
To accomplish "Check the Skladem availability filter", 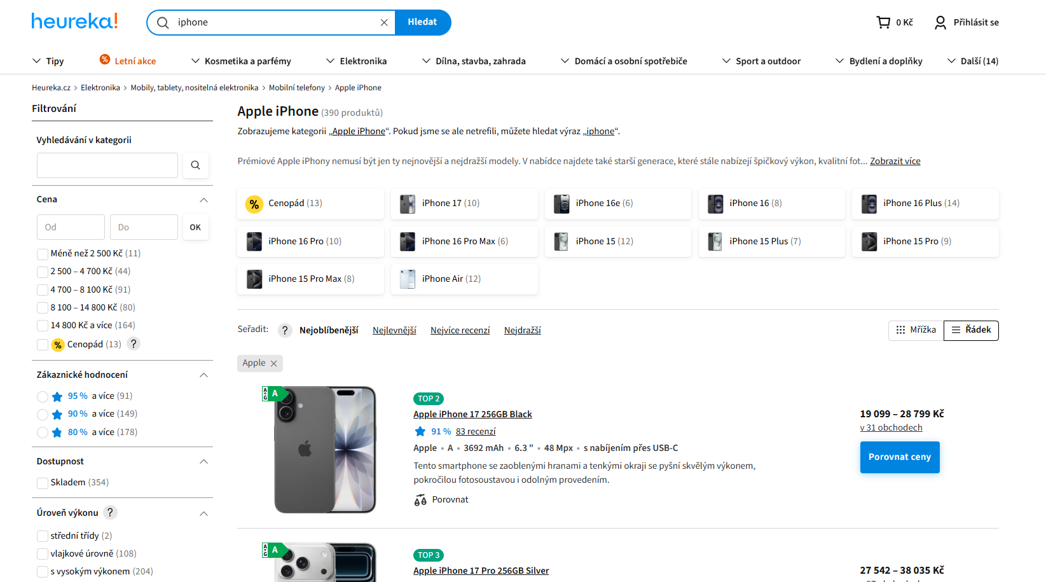I will (43, 483).
